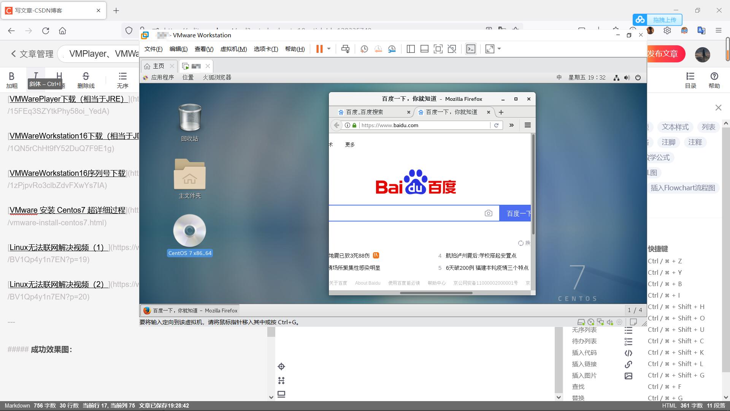Viewport: 730px width, 411px height.
Task: Select the 回收站 trash desktop icon
Action: click(x=190, y=123)
